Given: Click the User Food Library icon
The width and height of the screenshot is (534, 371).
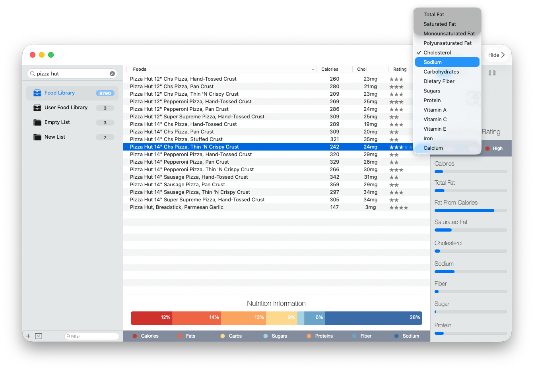Looking at the screenshot, I should point(37,108).
